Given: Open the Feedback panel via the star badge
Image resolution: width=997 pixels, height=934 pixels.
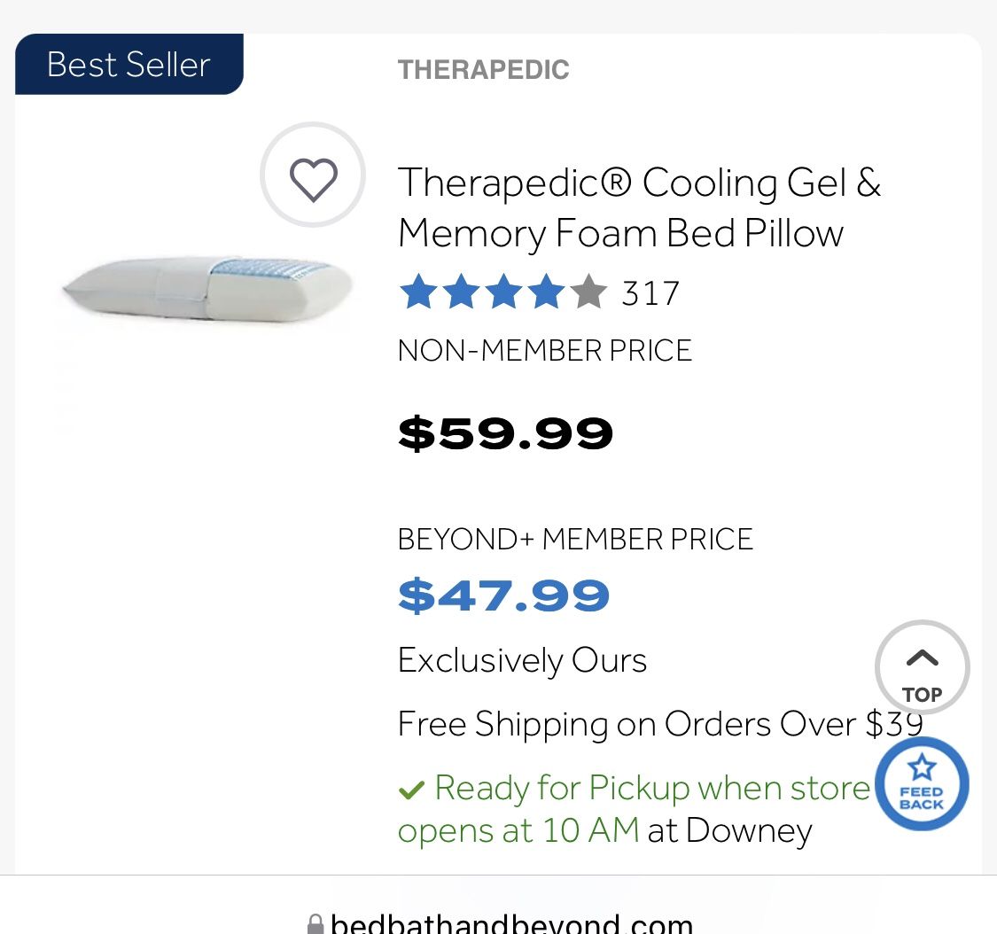Looking at the screenshot, I should click(922, 784).
